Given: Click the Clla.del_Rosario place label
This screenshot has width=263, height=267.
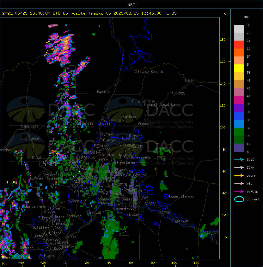Looking at the screenshot, I should [149, 72].
